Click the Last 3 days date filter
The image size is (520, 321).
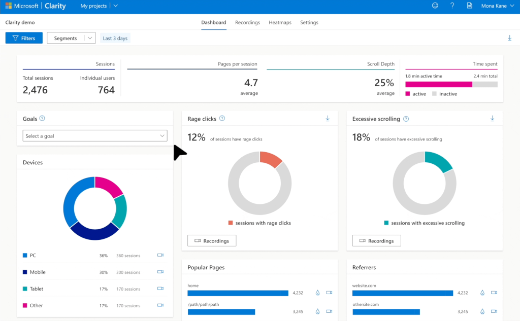tap(115, 38)
